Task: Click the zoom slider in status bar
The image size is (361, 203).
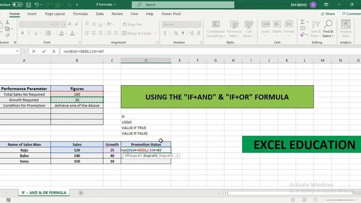Action: [x=340, y=200]
